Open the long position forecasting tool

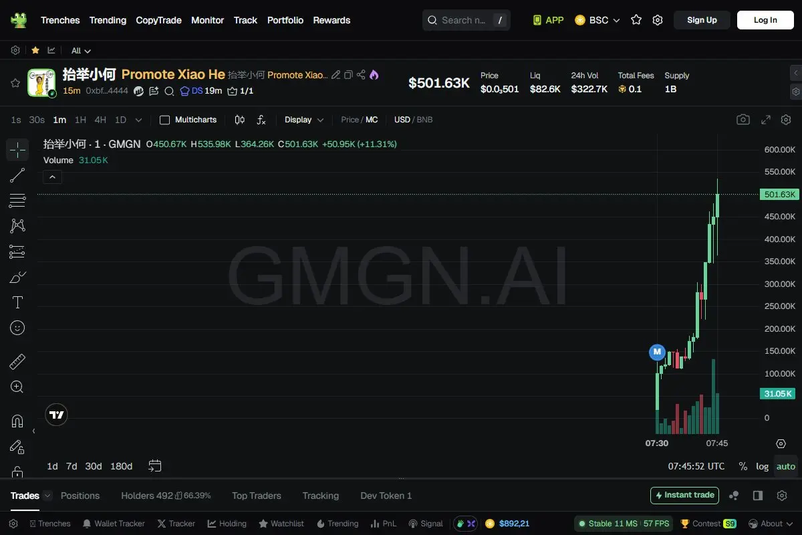[x=17, y=251]
